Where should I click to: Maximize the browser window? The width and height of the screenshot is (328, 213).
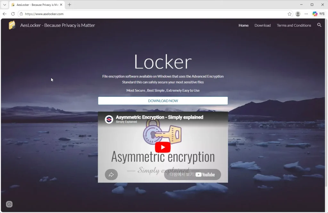[312, 4]
